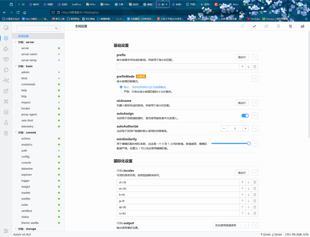Collapse the 分组：console tree group
Viewport: 310px width, 237px height.
[15, 133]
